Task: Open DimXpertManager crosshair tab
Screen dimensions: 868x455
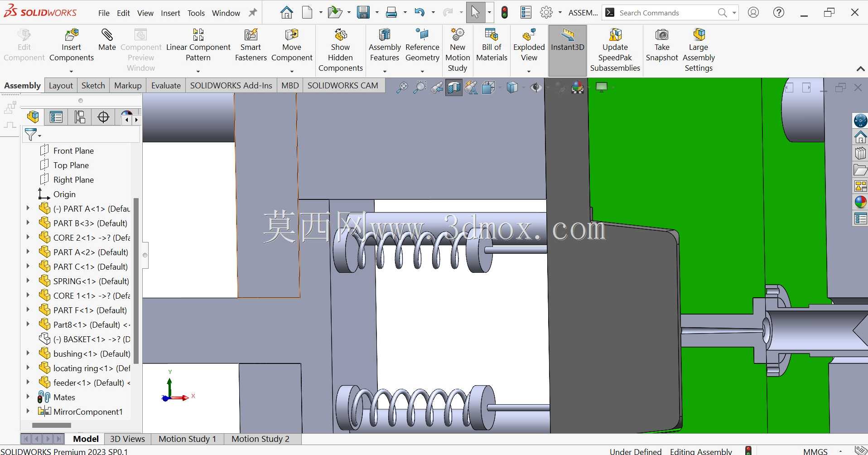Action: tap(103, 117)
